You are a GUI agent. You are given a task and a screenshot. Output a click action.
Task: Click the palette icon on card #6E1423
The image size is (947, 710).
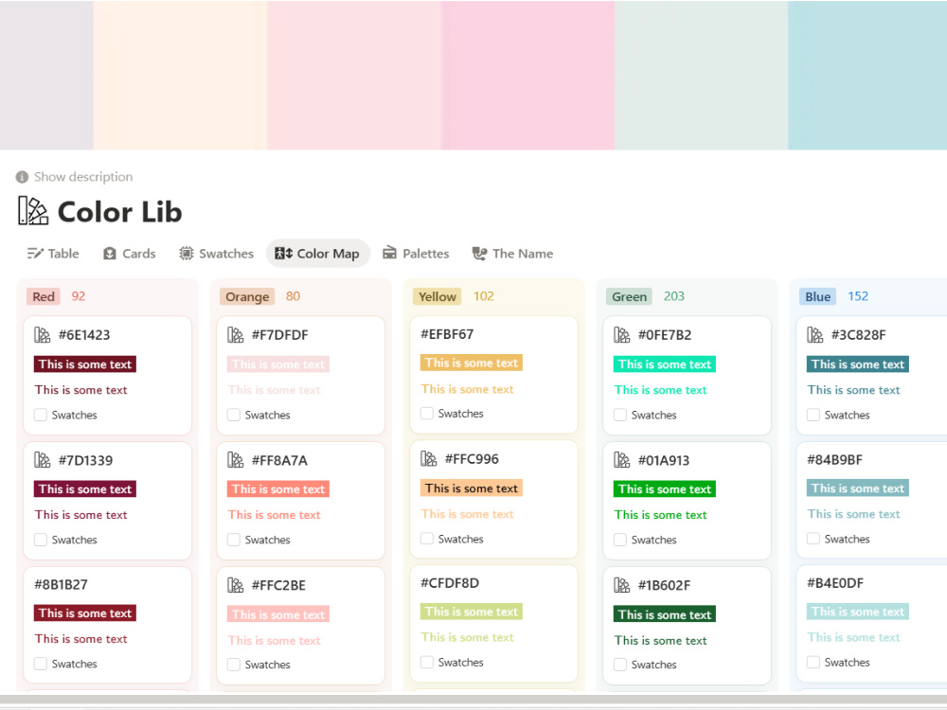(x=43, y=334)
